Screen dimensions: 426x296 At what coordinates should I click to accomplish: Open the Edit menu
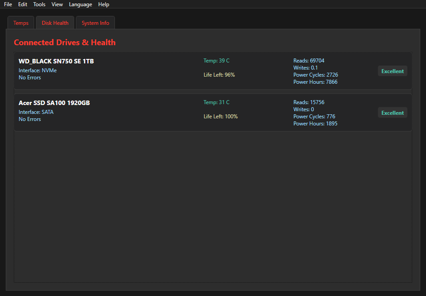pyautogui.click(x=23, y=4)
